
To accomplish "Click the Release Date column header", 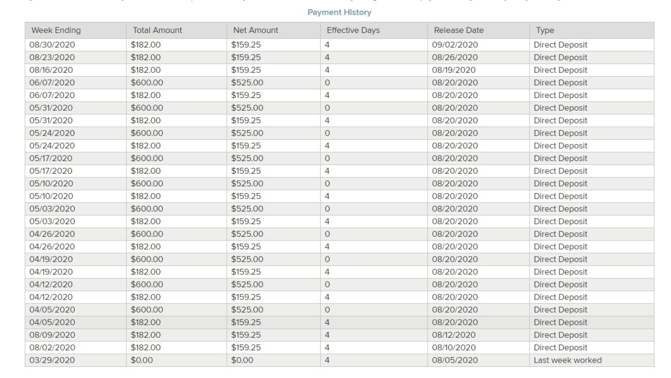I will click(x=459, y=30).
